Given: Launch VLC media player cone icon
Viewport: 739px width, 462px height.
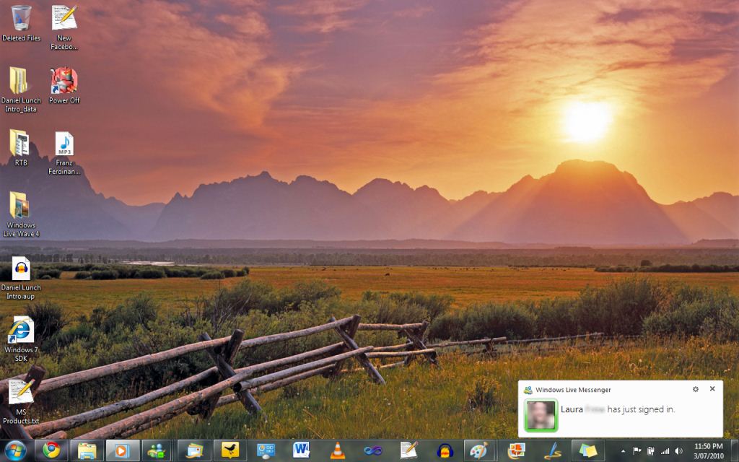Looking at the screenshot, I should coord(337,450).
